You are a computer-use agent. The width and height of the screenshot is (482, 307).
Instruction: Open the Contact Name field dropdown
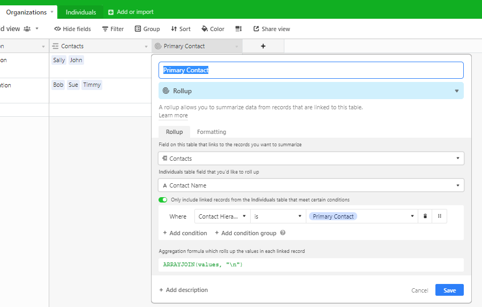click(311, 185)
